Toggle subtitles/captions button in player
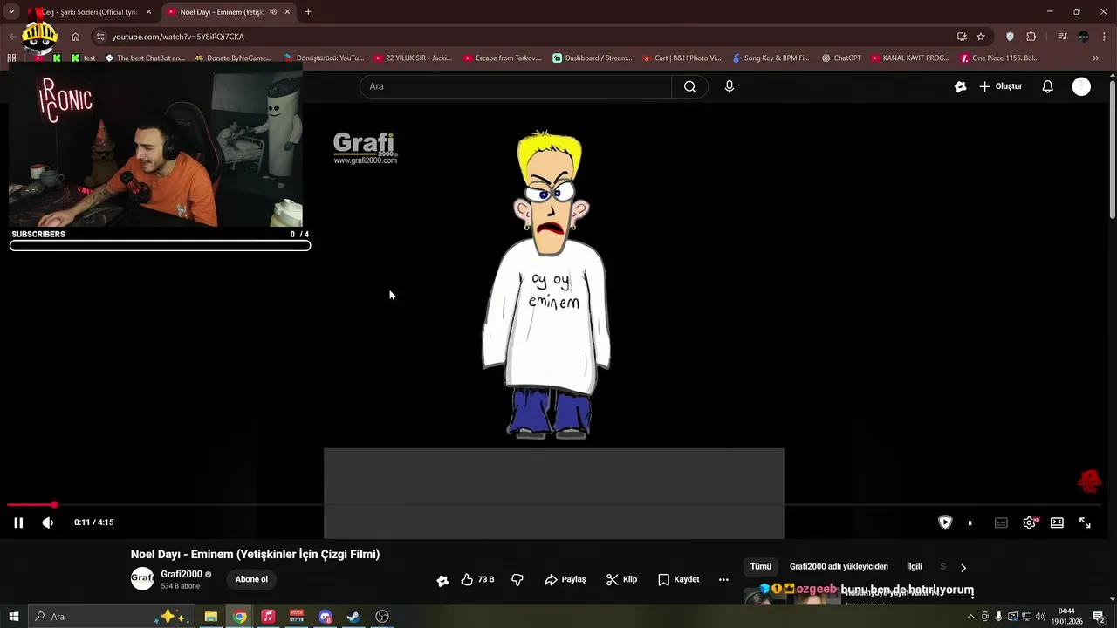The height and width of the screenshot is (628, 1117). [1001, 522]
